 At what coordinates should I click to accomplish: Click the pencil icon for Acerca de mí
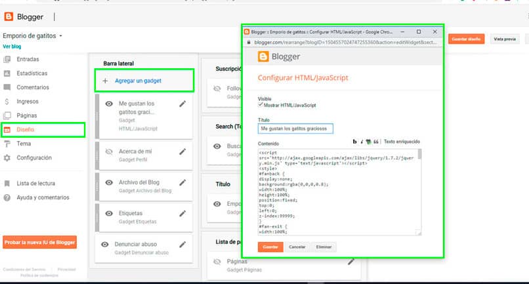click(182, 152)
